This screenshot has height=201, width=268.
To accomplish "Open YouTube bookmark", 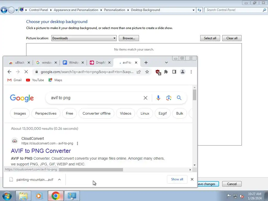I will 35,80.
